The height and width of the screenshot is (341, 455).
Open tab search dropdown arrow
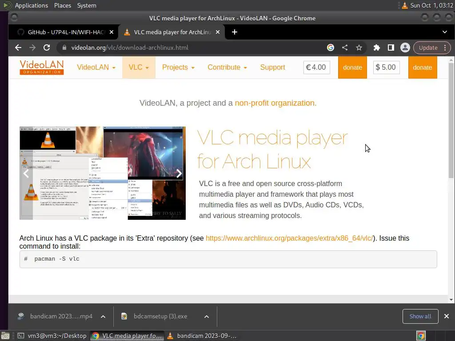click(444, 32)
